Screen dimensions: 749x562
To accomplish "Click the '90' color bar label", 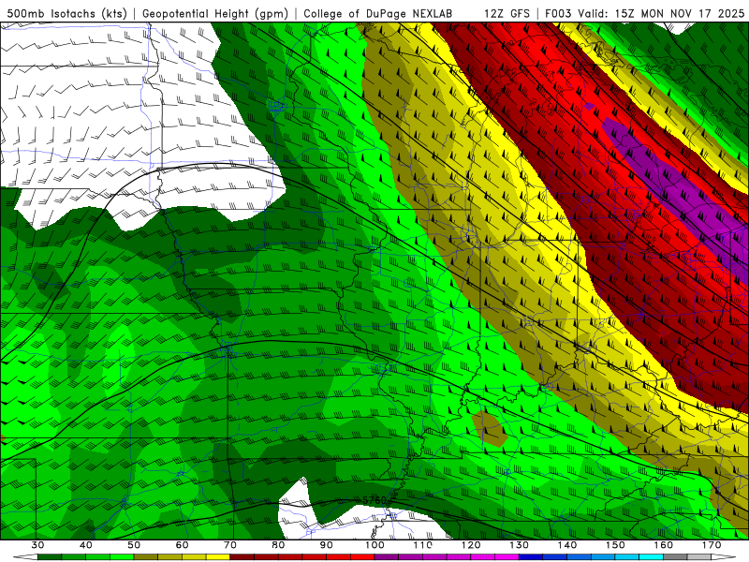I will 327,545.
